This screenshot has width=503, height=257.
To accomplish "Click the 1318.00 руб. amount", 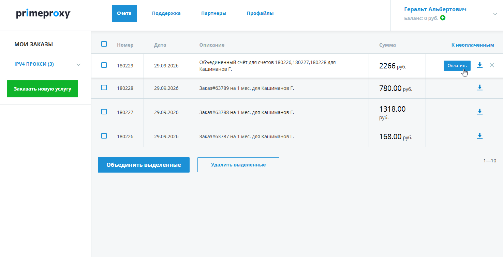I will [x=393, y=113].
